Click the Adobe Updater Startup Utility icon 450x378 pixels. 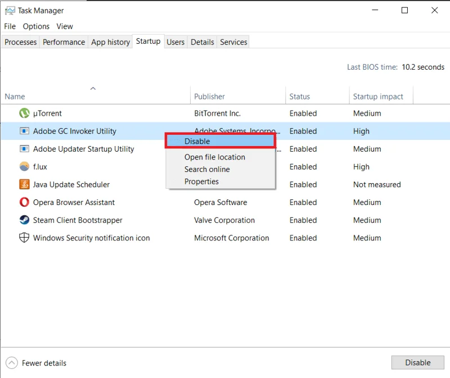[x=24, y=149]
